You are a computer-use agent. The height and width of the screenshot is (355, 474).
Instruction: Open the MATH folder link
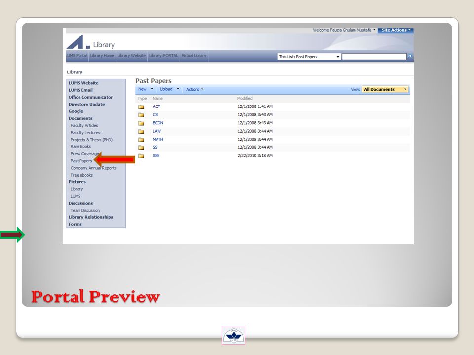tap(158, 139)
